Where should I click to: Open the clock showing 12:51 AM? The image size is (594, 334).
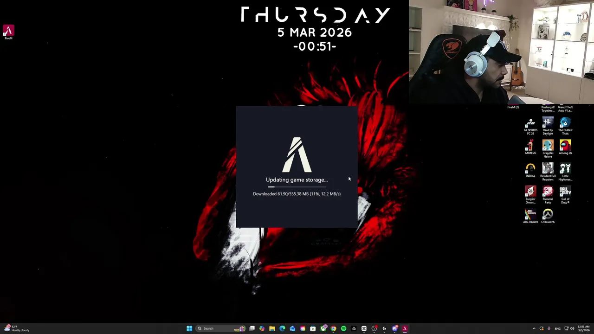click(x=584, y=328)
